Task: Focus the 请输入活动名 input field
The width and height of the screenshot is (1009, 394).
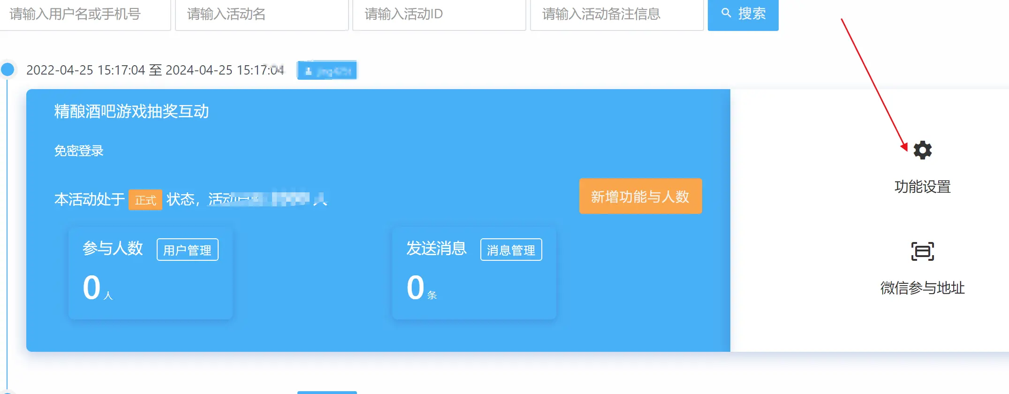Action: (261, 14)
